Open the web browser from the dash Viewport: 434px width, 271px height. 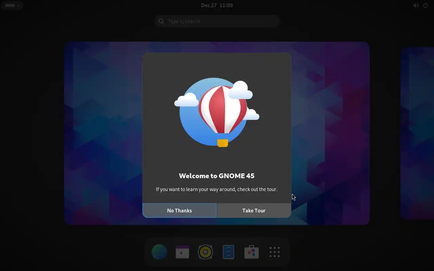pos(159,252)
